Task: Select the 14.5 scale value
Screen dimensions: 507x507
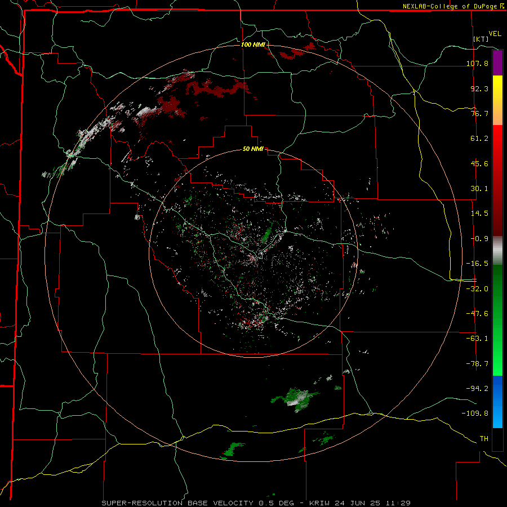Action: 479,214
